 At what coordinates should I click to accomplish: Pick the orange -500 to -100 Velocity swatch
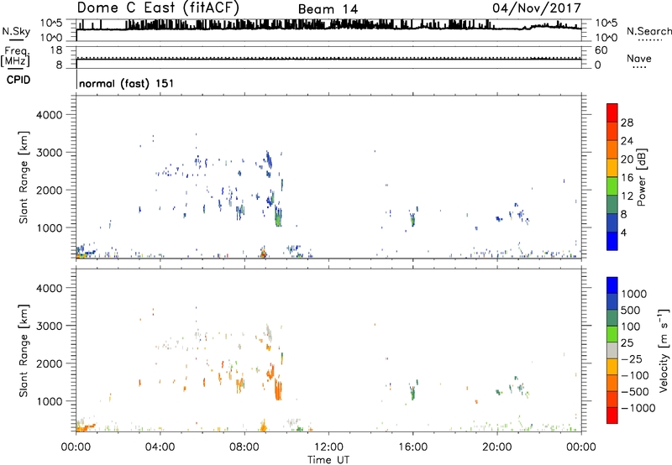tap(612, 384)
